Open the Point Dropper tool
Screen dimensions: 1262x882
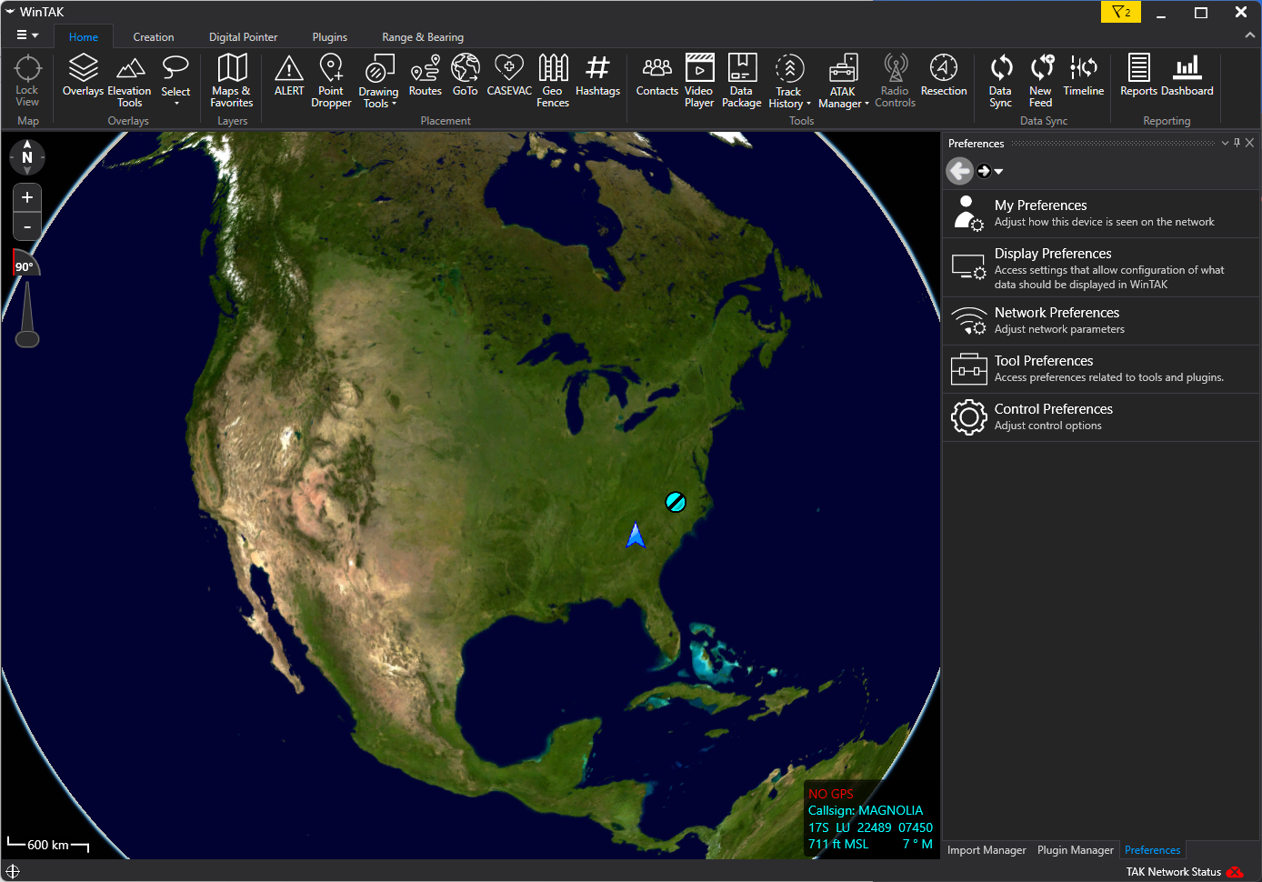pyautogui.click(x=331, y=80)
